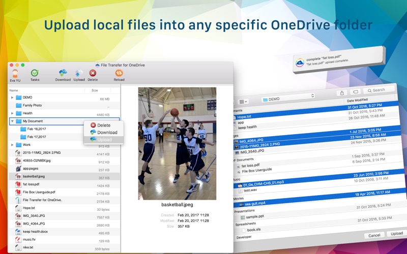This screenshot has height=254, width=407.
Task: Collapse the My Document folder triangle
Action: point(12,121)
